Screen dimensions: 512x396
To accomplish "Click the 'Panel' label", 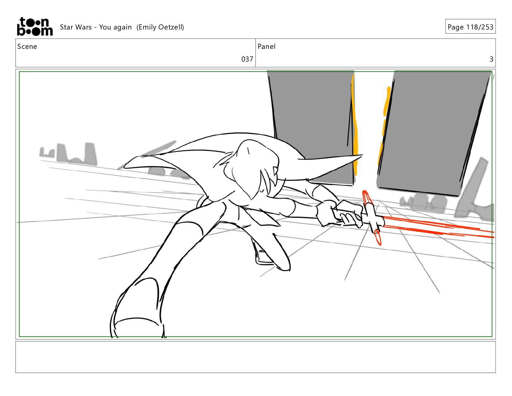I will [267, 47].
